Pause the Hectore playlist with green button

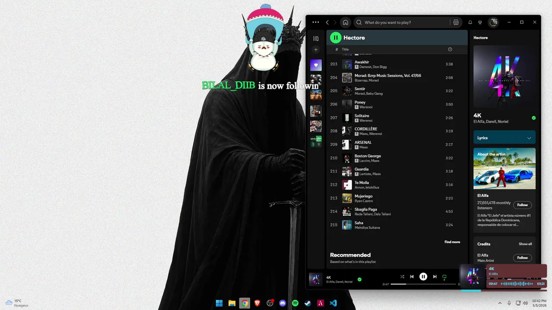pos(336,37)
